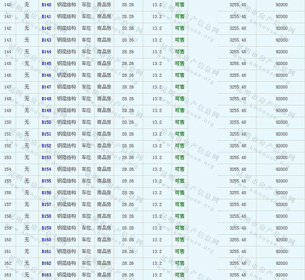Click the 可售 status in row 142
Image resolution: width=305 pixels, height=280 pixels.
pos(179,28)
